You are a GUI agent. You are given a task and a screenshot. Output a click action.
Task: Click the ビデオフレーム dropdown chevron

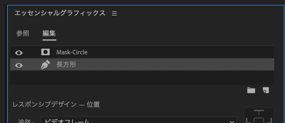coord(232,121)
